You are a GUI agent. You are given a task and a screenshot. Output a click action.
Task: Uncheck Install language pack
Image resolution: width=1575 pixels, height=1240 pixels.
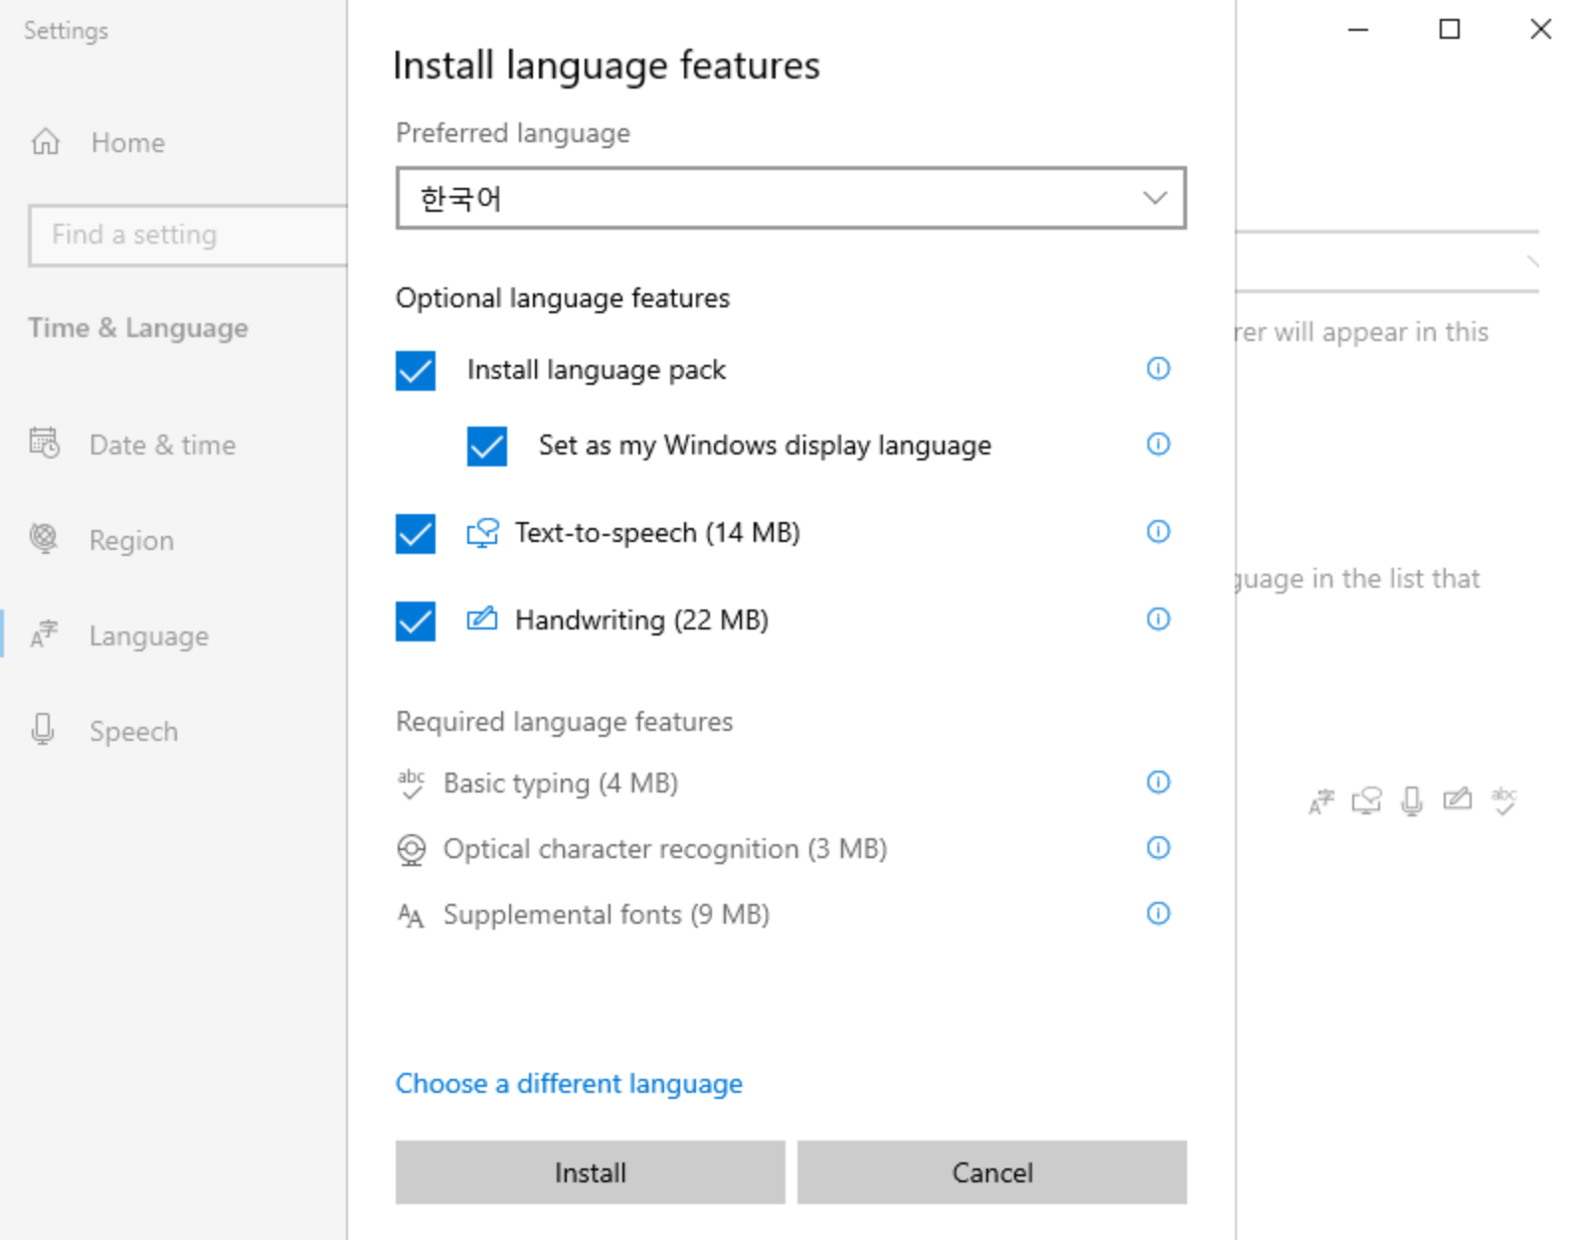(x=416, y=371)
